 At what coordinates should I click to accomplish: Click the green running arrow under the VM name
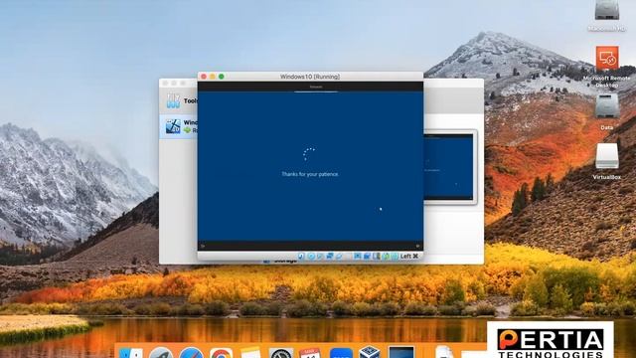click(187, 130)
